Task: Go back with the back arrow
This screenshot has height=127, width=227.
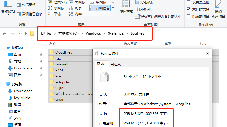Action: (x=4, y=34)
